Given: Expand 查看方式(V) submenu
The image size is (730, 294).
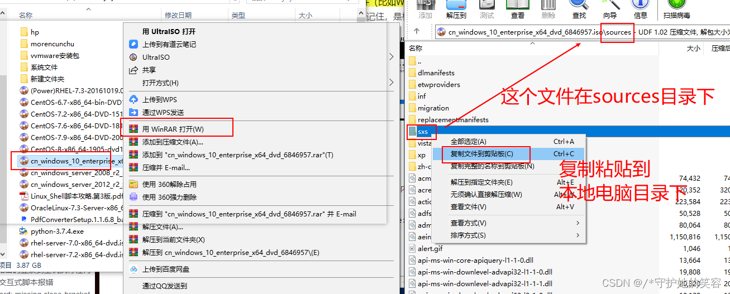Looking at the screenshot, I should [578, 223].
